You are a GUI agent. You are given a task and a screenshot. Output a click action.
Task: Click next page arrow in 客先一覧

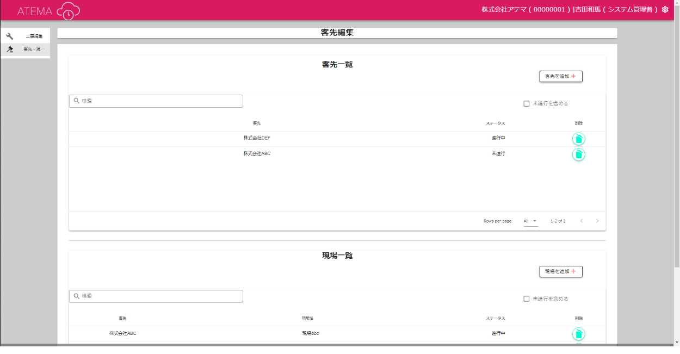pyautogui.click(x=597, y=221)
